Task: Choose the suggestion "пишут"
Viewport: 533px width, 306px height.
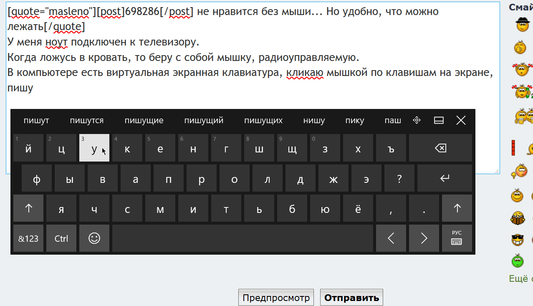Action: [36, 121]
